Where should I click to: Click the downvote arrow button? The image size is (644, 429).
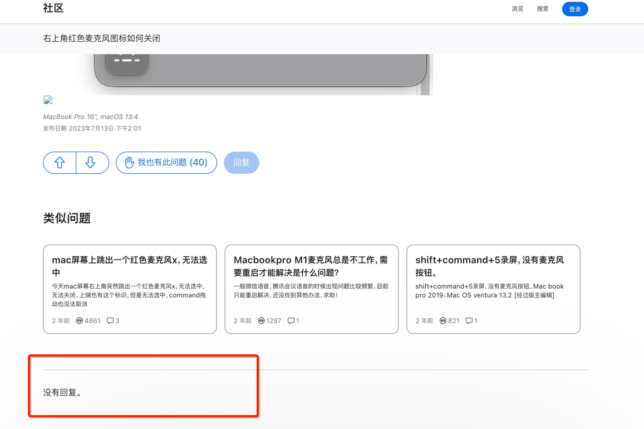tap(90, 163)
